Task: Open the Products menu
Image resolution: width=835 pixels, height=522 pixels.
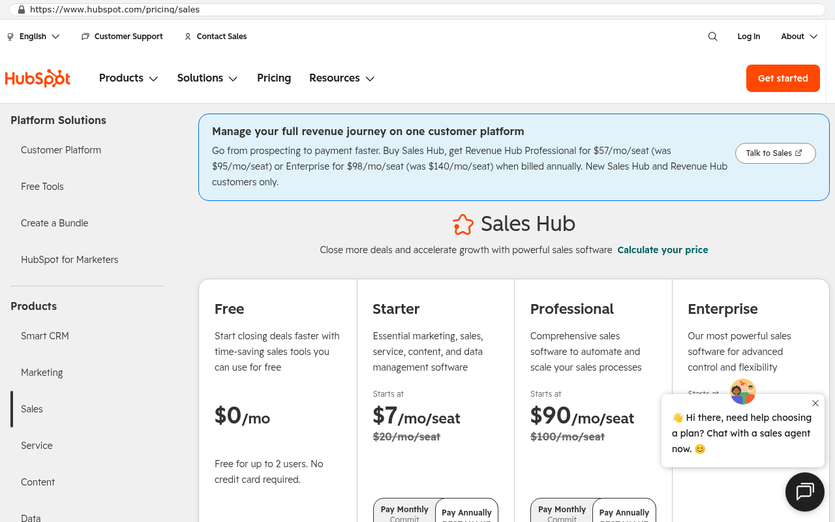Action: click(129, 78)
